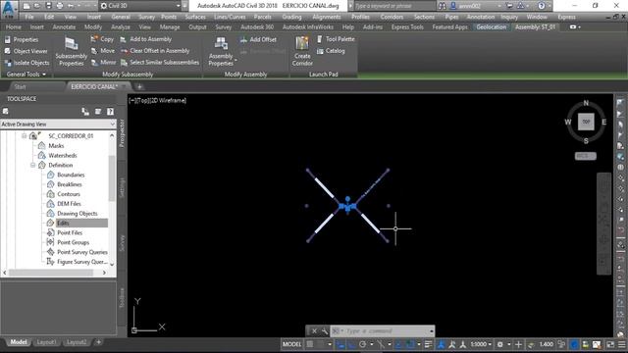Switch to the Layout1 tab

tap(46, 342)
